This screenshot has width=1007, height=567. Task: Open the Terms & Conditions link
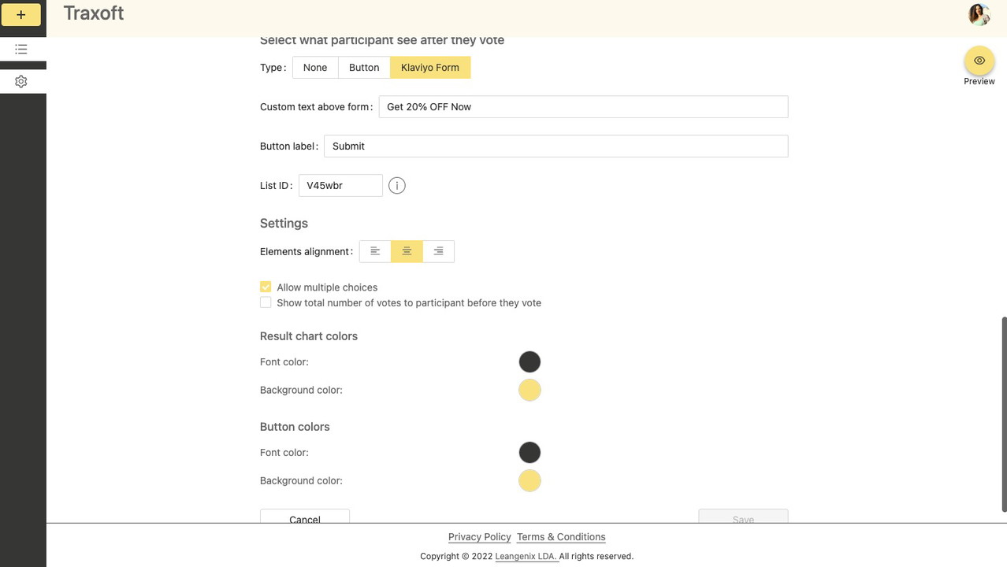pyautogui.click(x=561, y=537)
